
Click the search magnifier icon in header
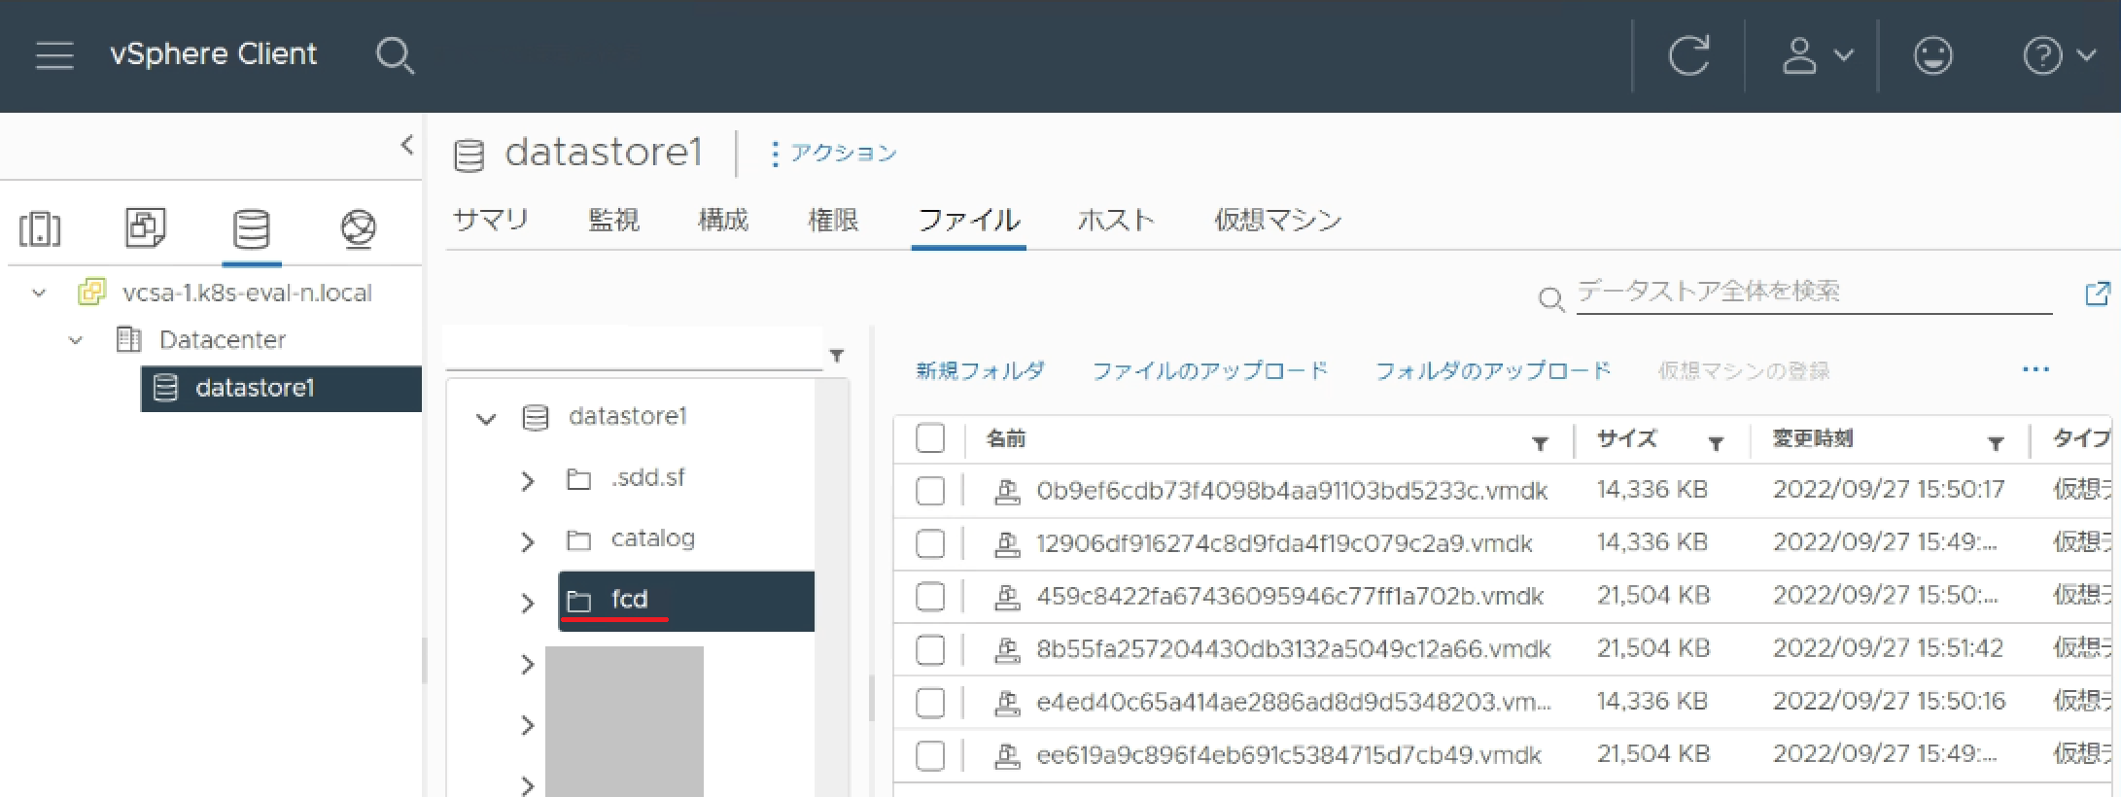[395, 55]
